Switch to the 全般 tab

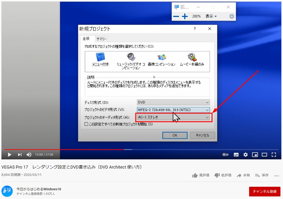[x=86, y=38]
